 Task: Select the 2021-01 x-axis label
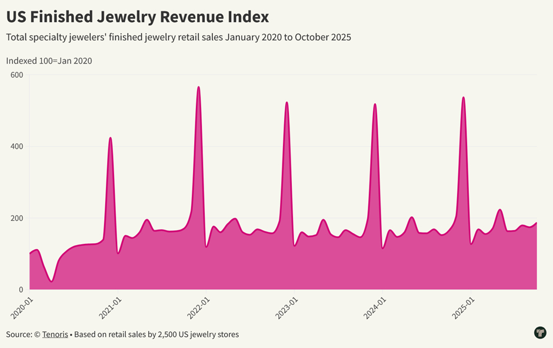click(x=109, y=306)
